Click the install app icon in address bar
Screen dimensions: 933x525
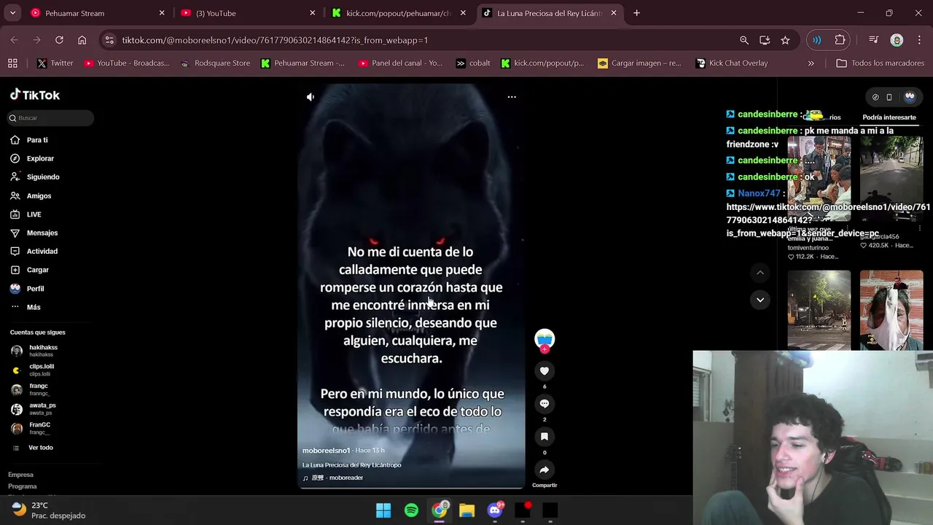pyautogui.click(x=765, y=40)
